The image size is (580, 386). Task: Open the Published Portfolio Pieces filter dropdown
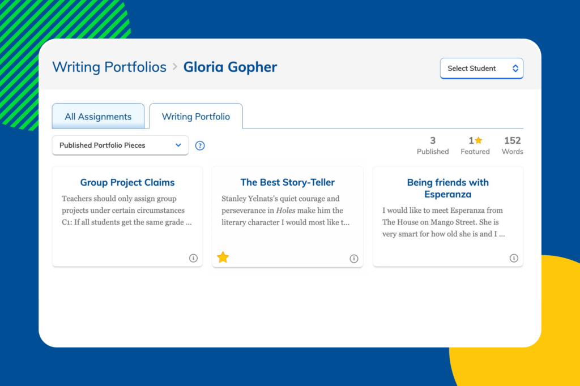point(120,145)
